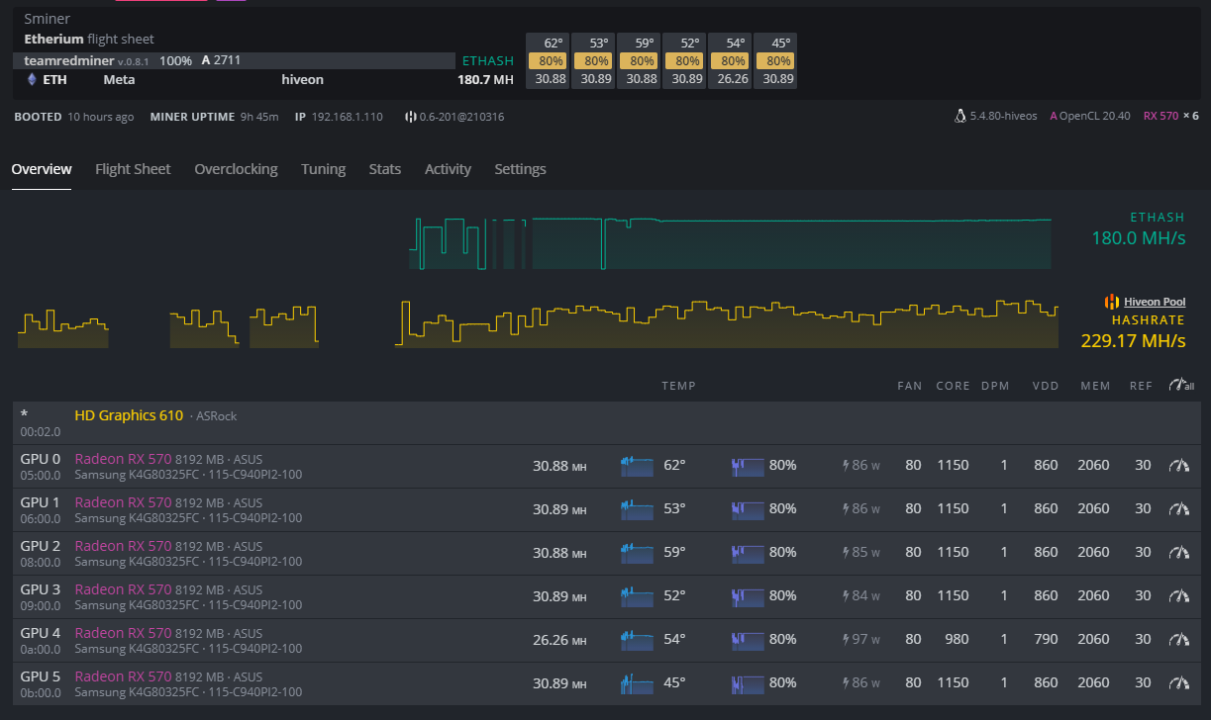Viewport: 1211px width, 720px height.
Task: Click the fan graph icon for GPU 3
Action: [748, 596]
